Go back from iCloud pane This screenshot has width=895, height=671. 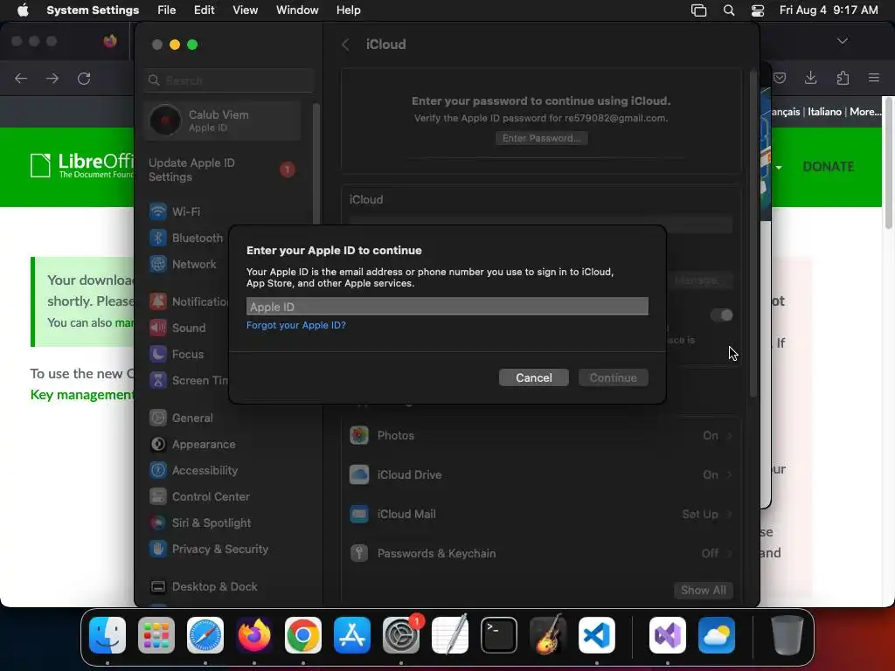345,45
